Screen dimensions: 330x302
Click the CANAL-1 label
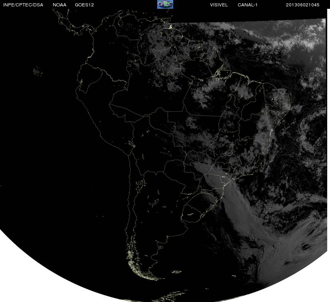(x=248, y=5)
